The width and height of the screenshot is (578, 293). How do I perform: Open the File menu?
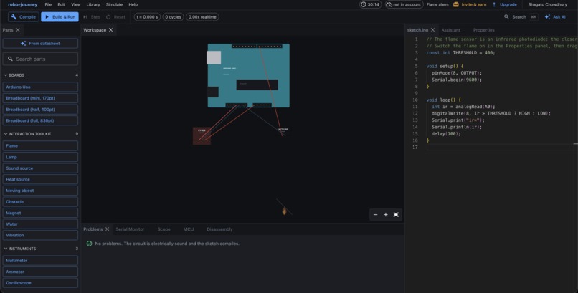pos(48,5)
